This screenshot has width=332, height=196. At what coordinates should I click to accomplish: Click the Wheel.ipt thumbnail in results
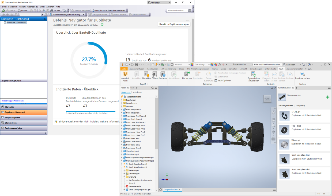pyautogui.click(x=284, y=144)
